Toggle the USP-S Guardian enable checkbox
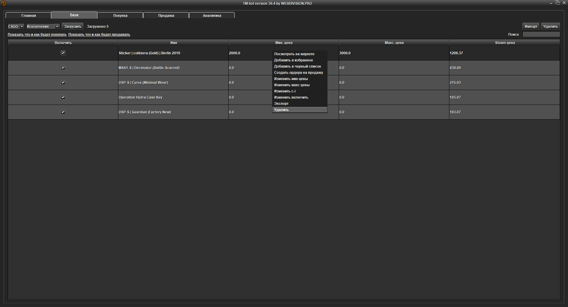Viewport: 568px width, 307px height. [x=63, y=112]
